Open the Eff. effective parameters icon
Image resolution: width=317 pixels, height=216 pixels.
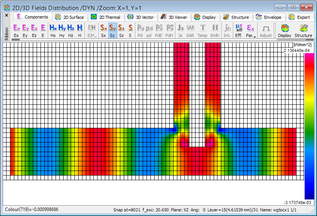pyautogui.click(x=239, y=30)
